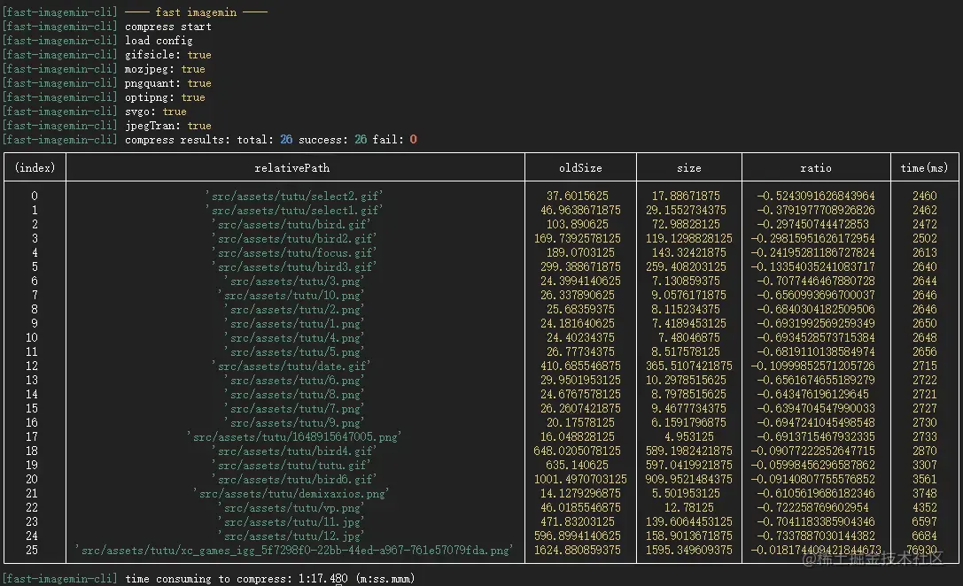This screenshot has width=963, height=586.
Task: Select path 'src/assets/tutu/date.gif'
Action: point(291,366)
